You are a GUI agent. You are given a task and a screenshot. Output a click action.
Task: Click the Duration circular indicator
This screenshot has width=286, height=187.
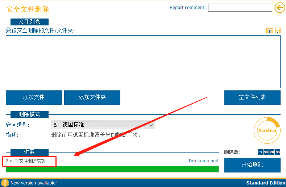pos(267,130)
